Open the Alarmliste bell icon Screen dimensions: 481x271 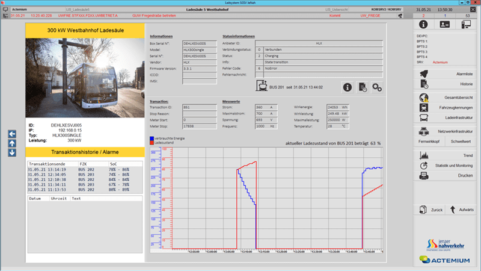(x=424, y=73)
